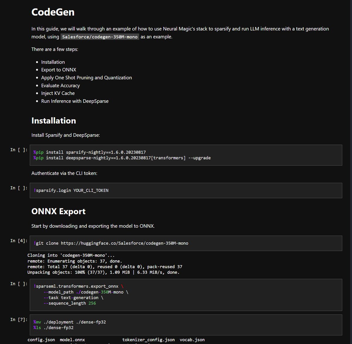Image resolution: width=352 pixels, height=344 pixels.
Task: Click 'remote: Enumerating objects: 37, done.' output
Action: 75,261
